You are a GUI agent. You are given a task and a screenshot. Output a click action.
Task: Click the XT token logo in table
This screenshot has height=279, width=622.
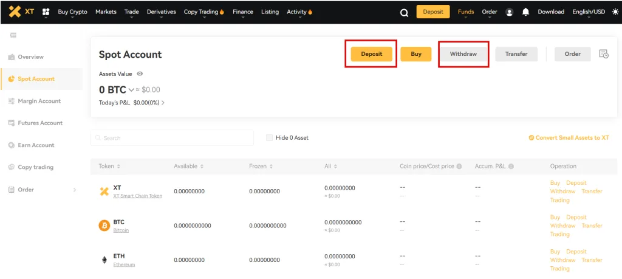point(104,191)
